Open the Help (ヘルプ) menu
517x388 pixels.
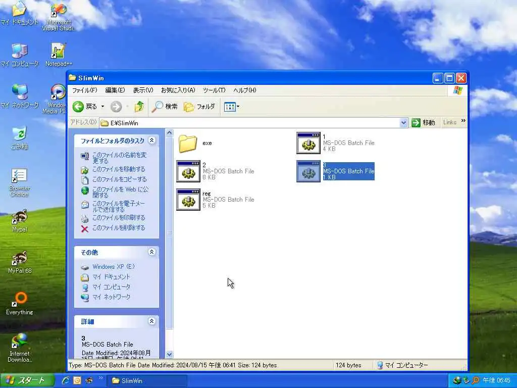[244, 90]
